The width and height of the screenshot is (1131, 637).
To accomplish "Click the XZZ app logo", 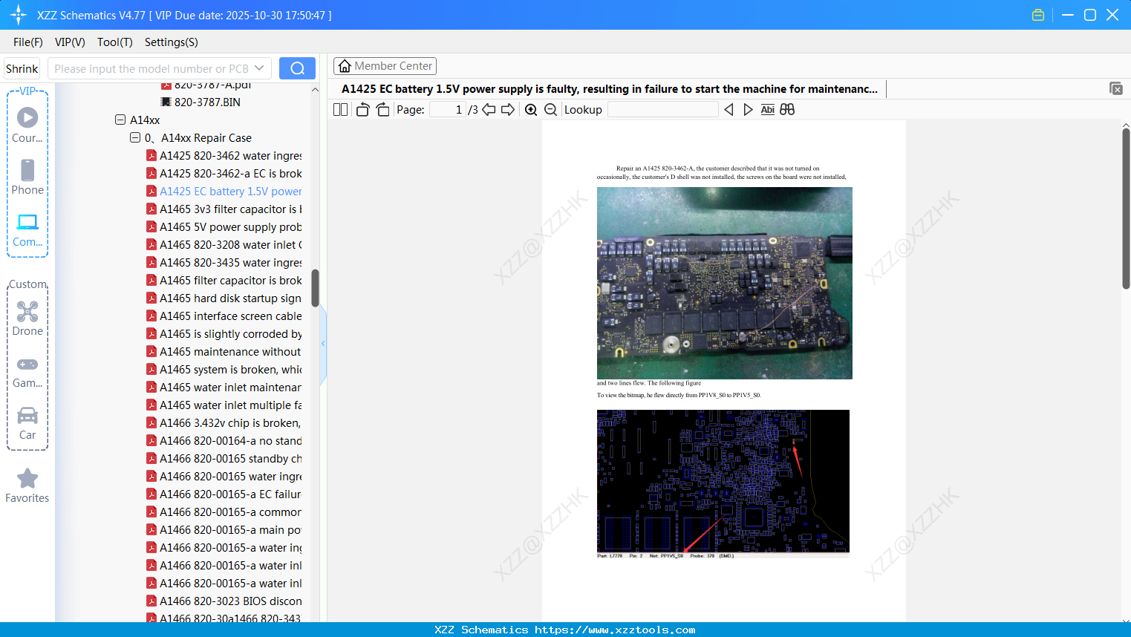I will click(x=19, y=15).
